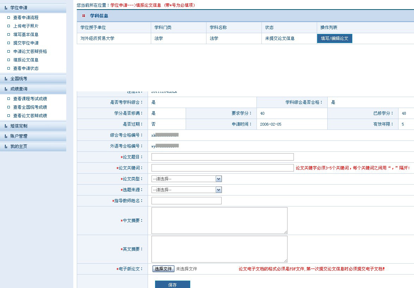
Task: Open the 选题来源 dropdown
Action: (187, 190)
